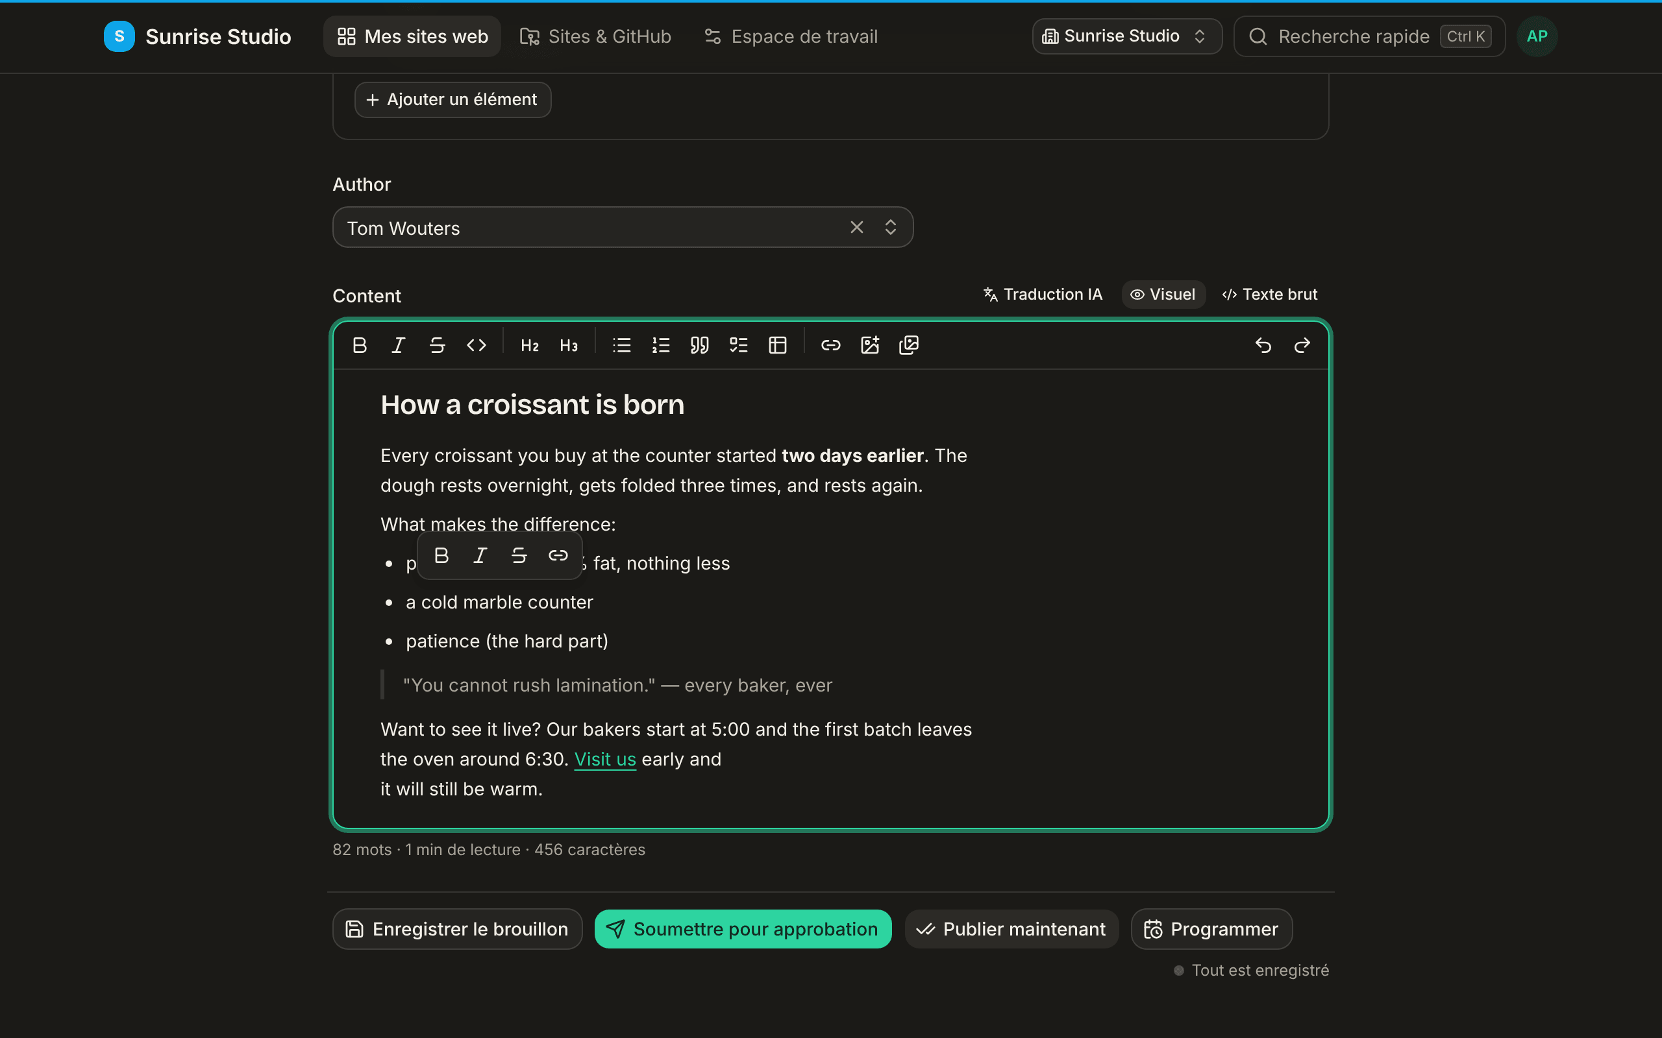Insert a table
This screenshot has width=1662, height=1038.
777,345
